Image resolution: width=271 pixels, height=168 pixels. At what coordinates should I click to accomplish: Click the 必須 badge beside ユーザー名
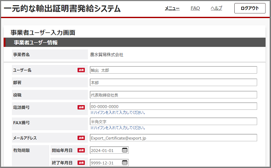[81, 70]
